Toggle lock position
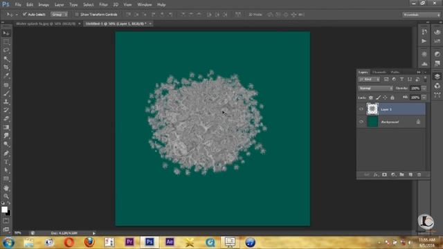Image resolution: width=443 pixels, height=249 pixels. [385, 98]
